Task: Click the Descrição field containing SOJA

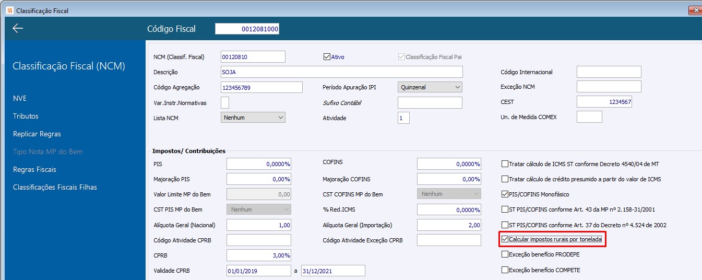Action: pos(342,72)
